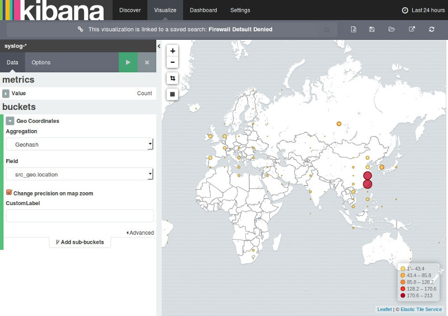Click the refresh icon in toolbar
This screenshot has width=448, height=316.
click(x=431, y=29)
